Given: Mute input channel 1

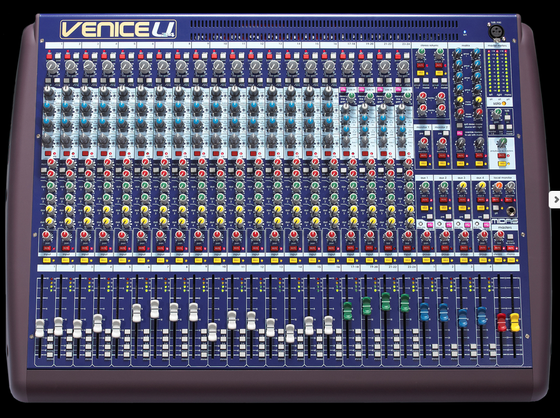Looking at the screenshot, I should (47, 248).
